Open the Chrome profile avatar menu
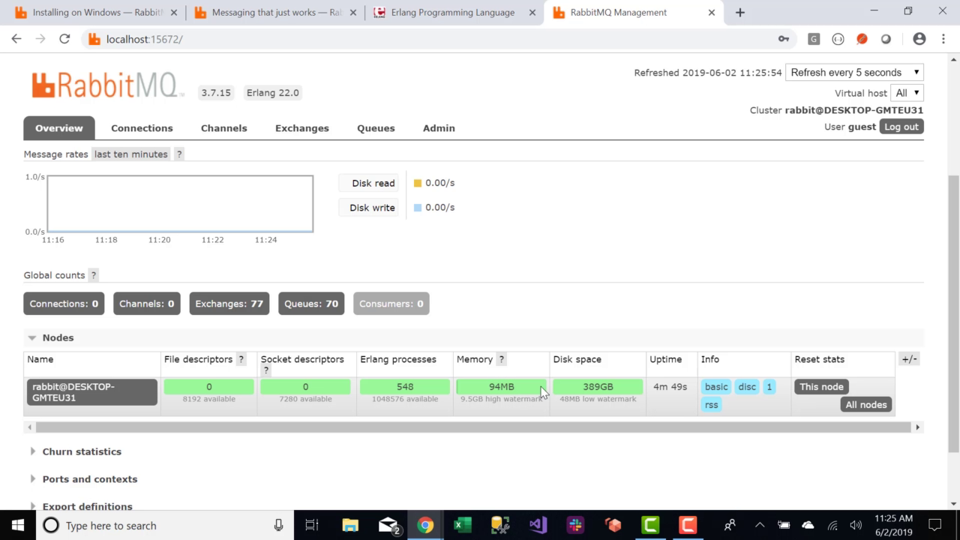Viewport: 960px width, 540px height. click(x=919, y=39)
